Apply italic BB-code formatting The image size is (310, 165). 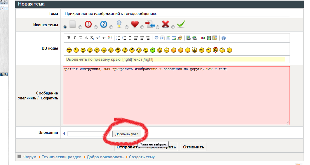[75, 38]
